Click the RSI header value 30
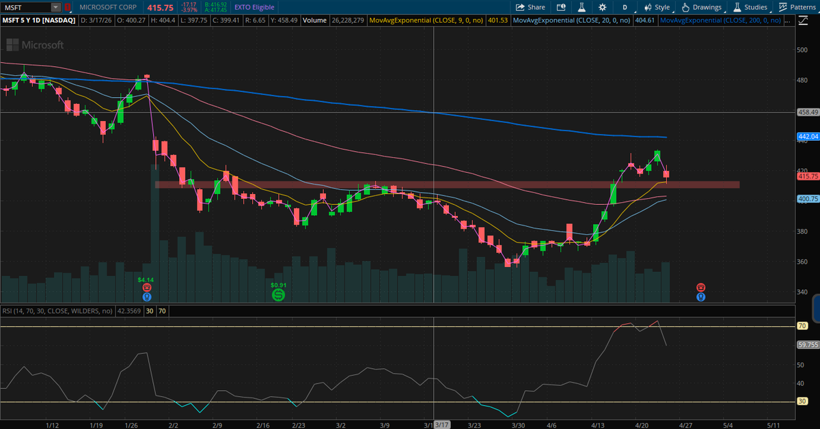 [148, 311]
